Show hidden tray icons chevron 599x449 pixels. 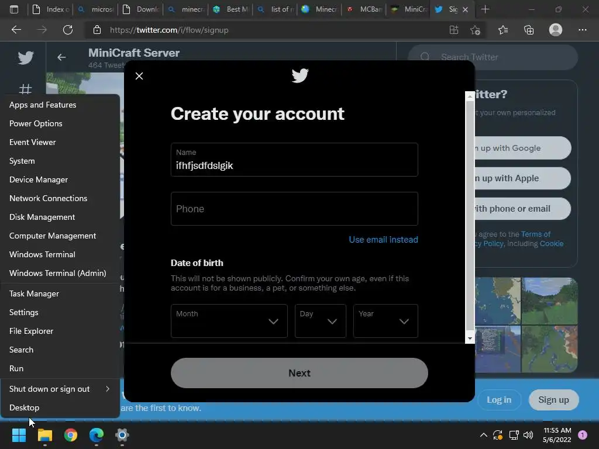[x=483, y=435]
